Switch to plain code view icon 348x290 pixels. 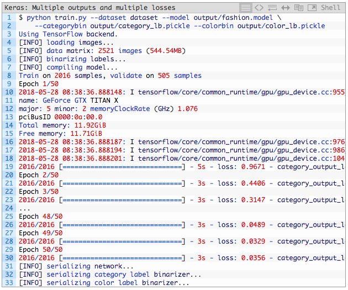click(259, 8)
